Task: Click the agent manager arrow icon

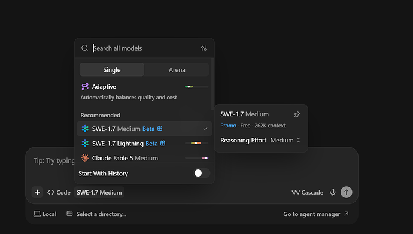Action: pos(346,214)
